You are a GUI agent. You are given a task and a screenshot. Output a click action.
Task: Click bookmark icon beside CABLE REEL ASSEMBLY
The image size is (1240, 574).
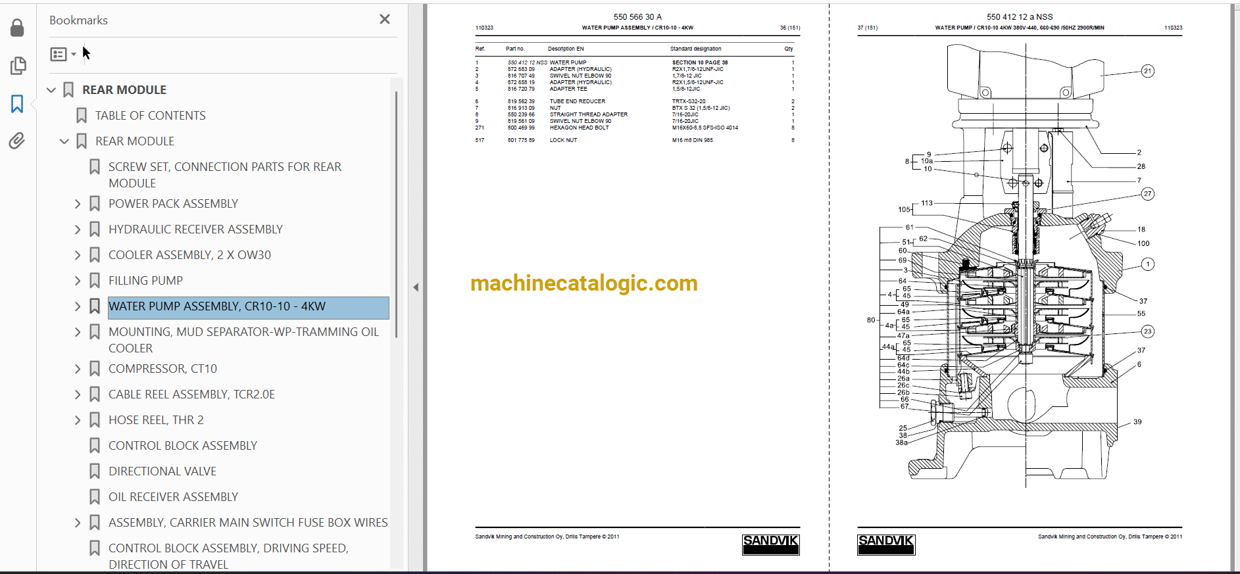(95, 395)
